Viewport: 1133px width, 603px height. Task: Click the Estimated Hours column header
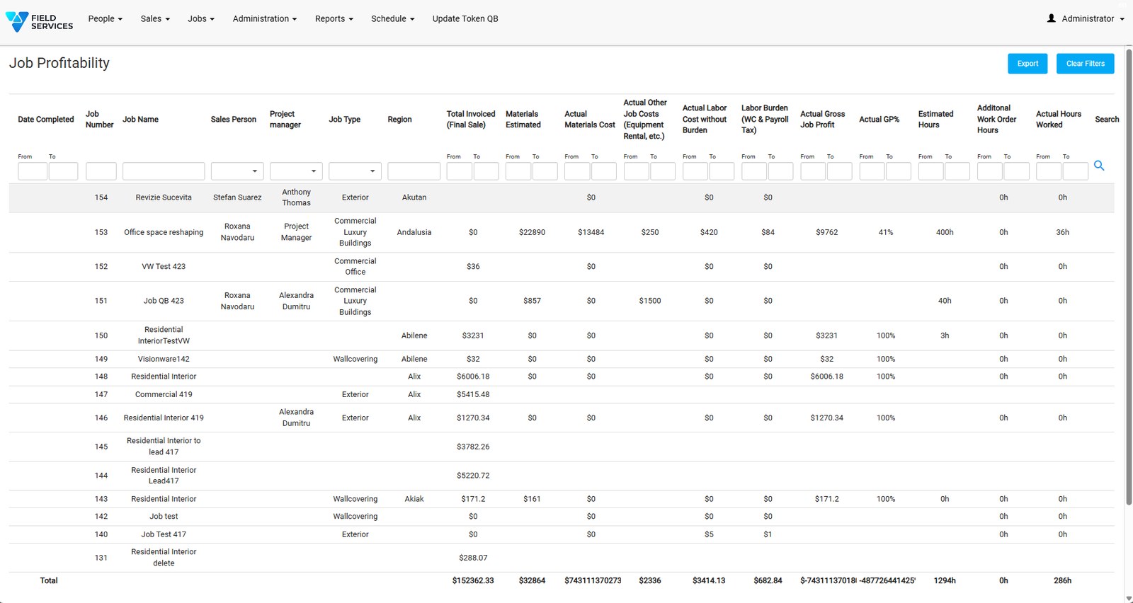(935, 120)
